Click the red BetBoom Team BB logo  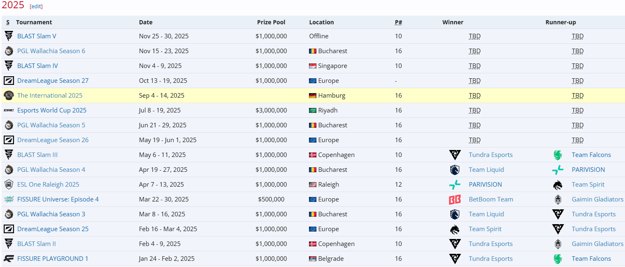click(x=455, y=199)
